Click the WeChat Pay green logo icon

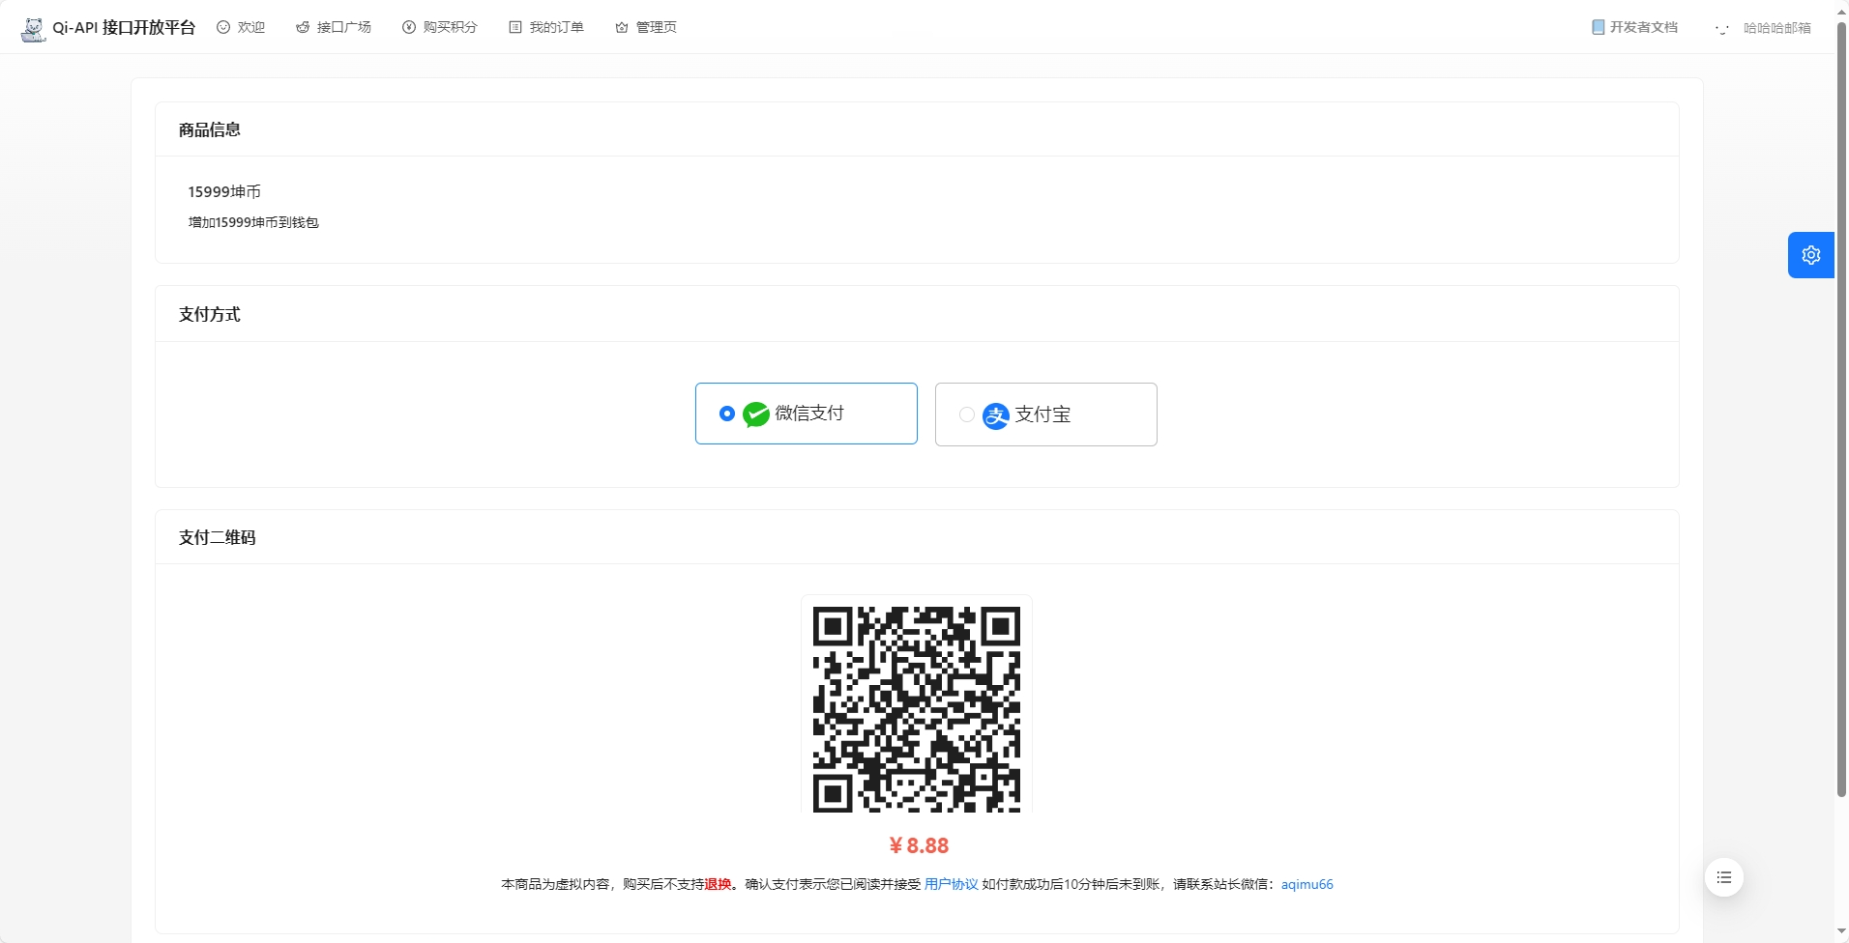756,414
